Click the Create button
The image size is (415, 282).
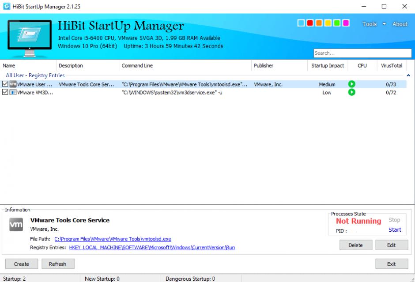coord(22,264)
